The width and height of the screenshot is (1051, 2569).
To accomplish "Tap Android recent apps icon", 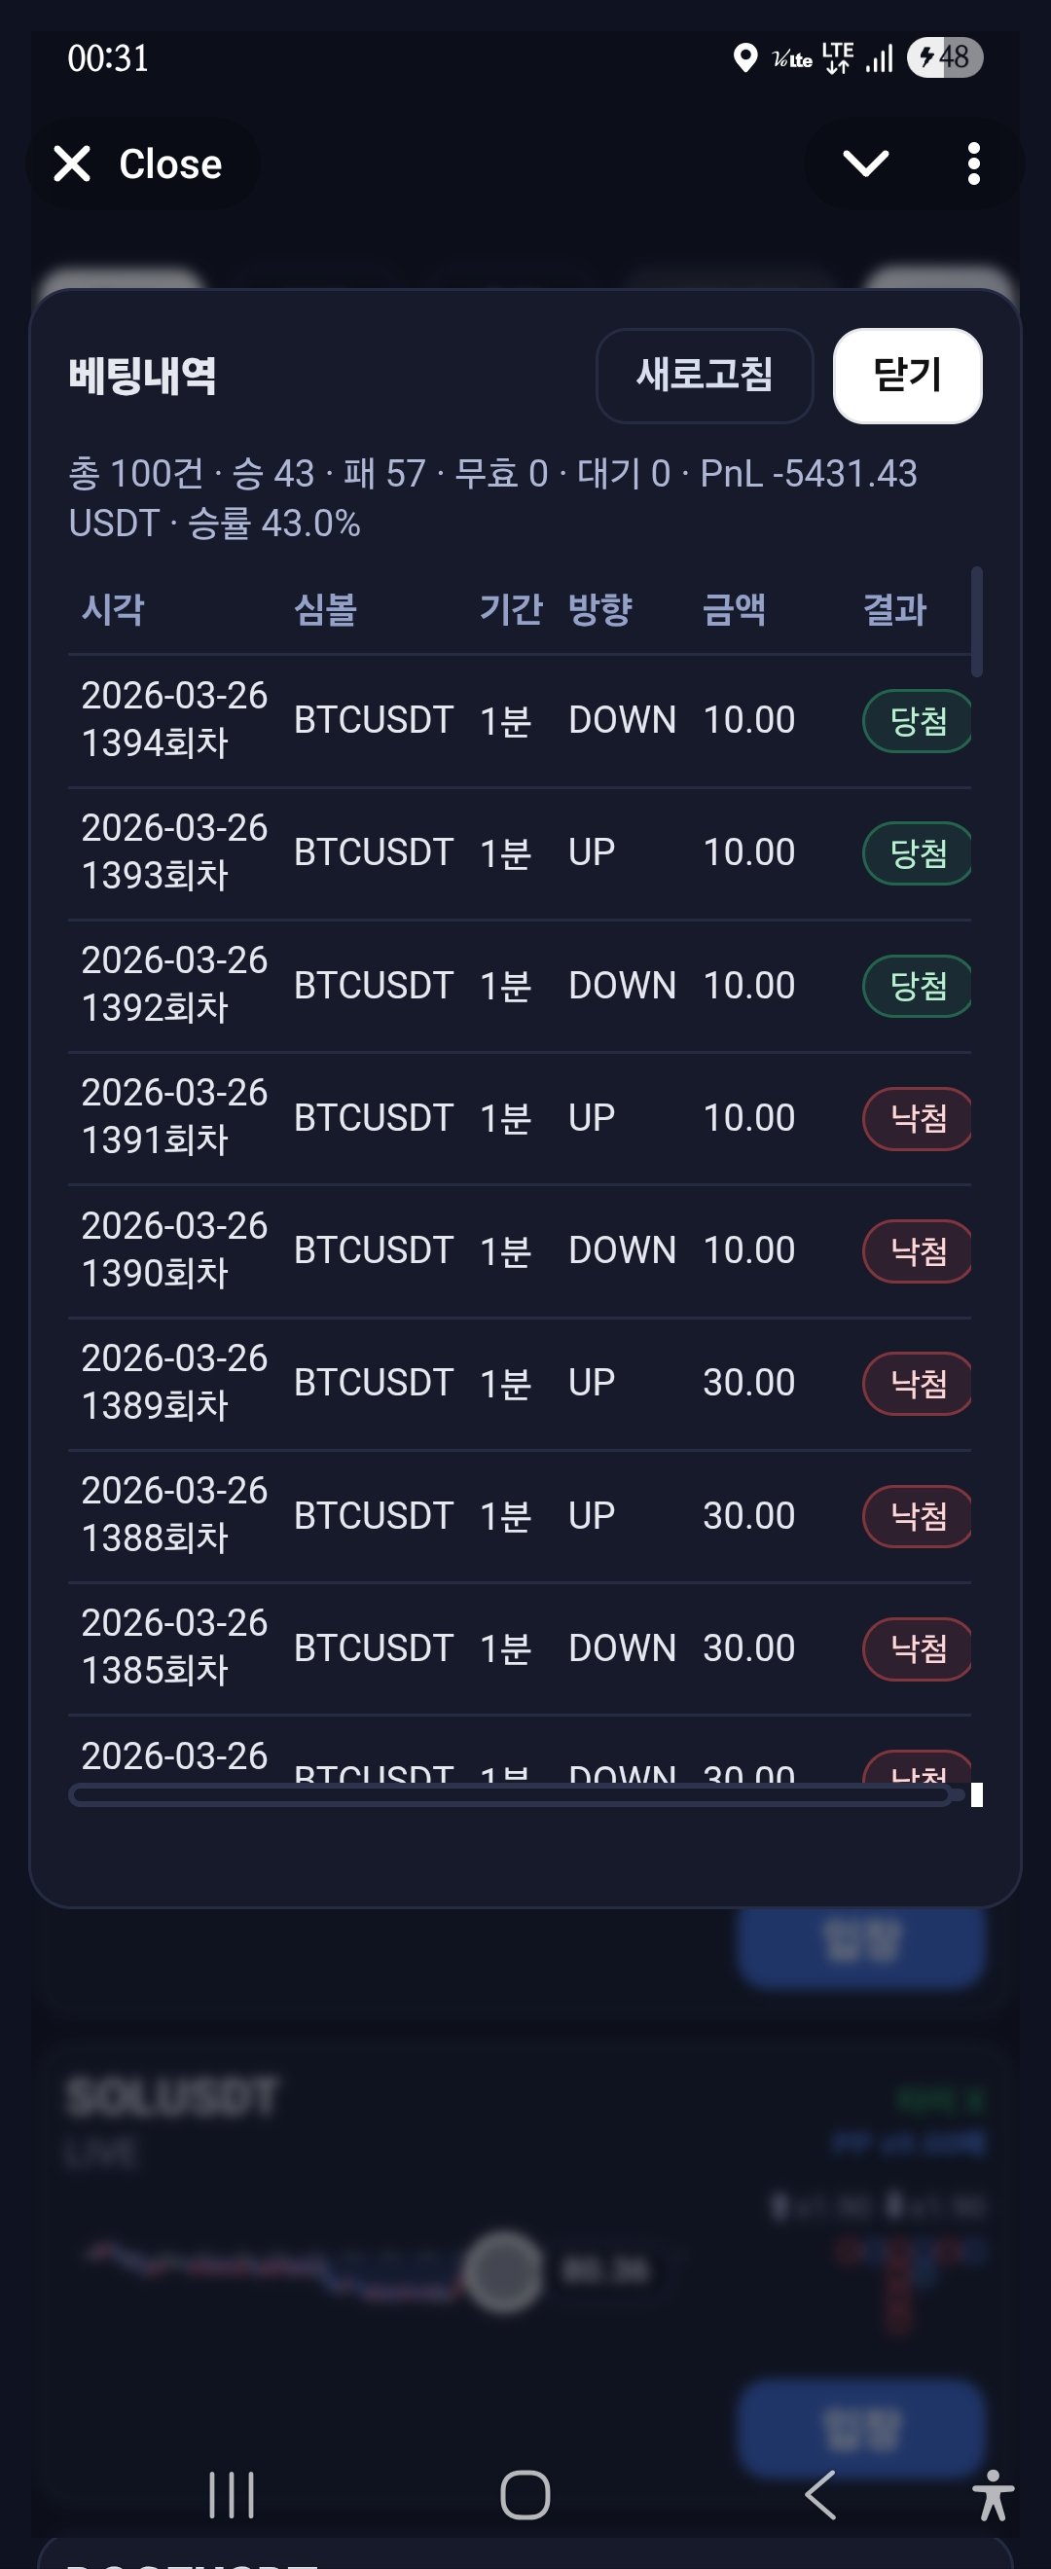I will coord(232,2494).
